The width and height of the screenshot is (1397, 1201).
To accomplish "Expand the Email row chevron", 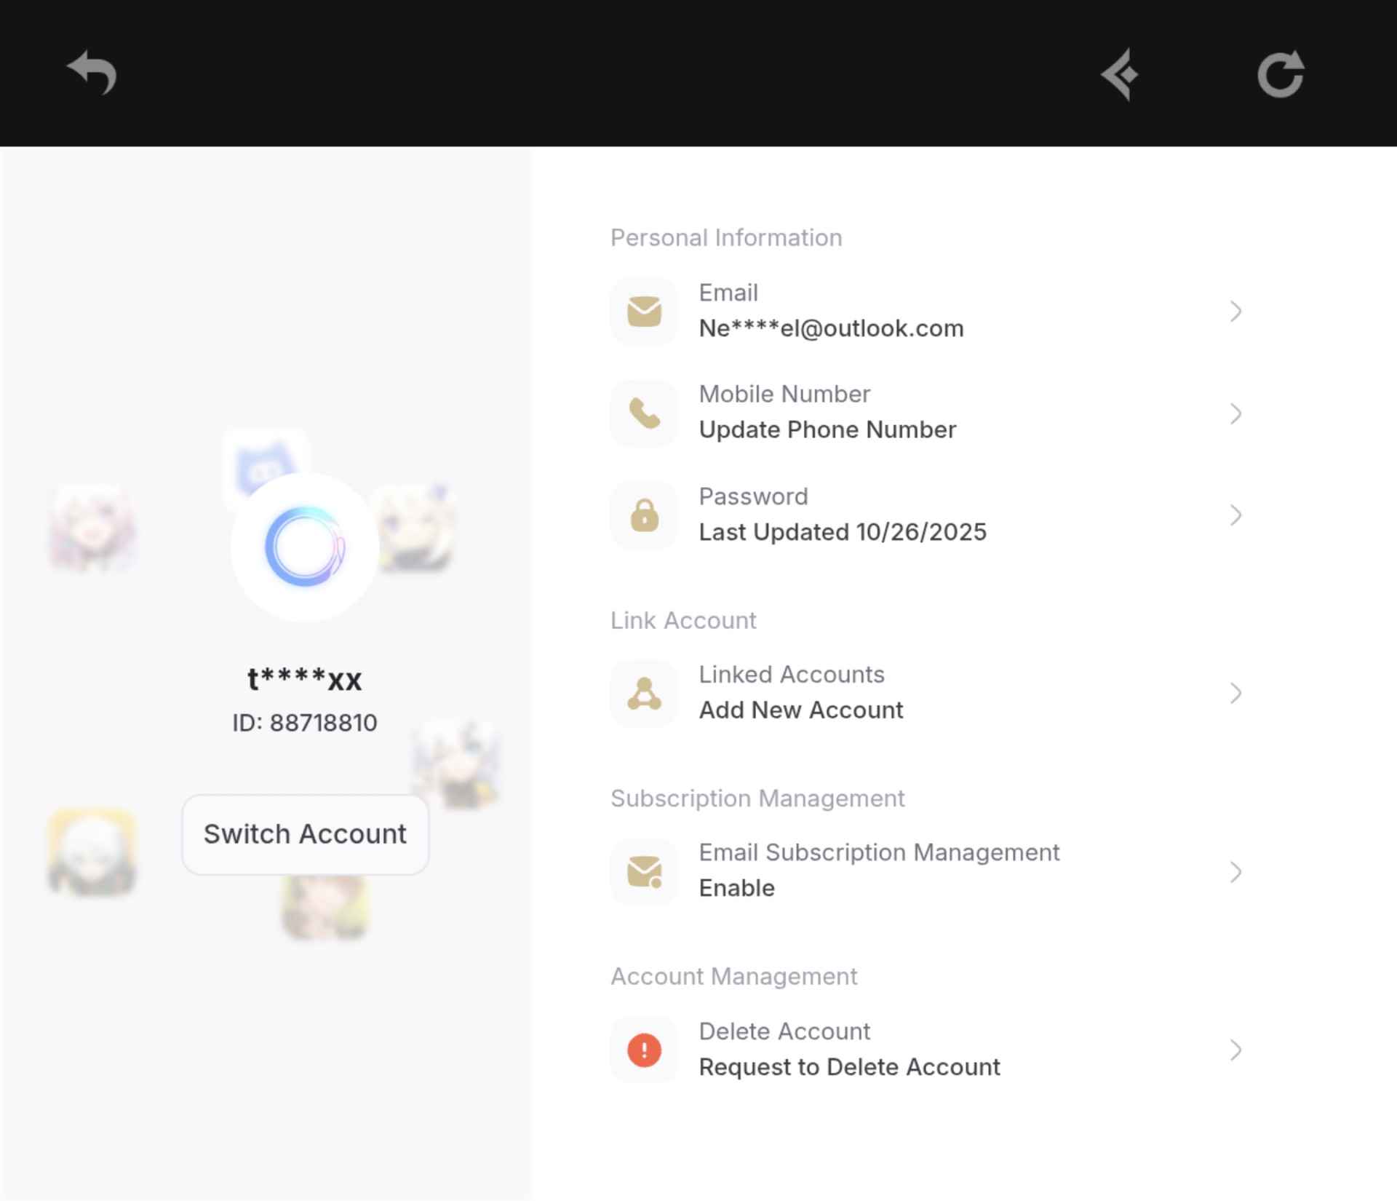I will coord(1236,311).
